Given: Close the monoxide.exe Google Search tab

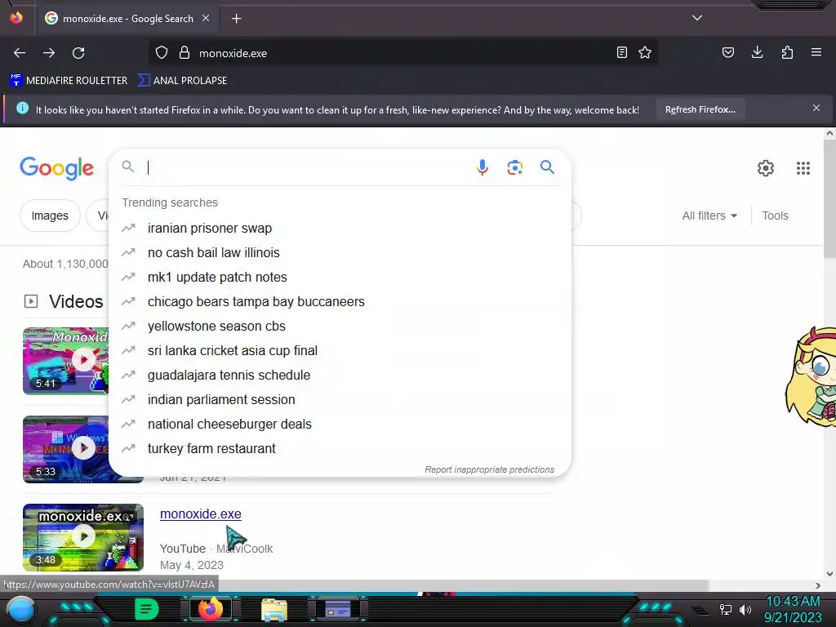Looking at the screenshot, I should [206, 18].
